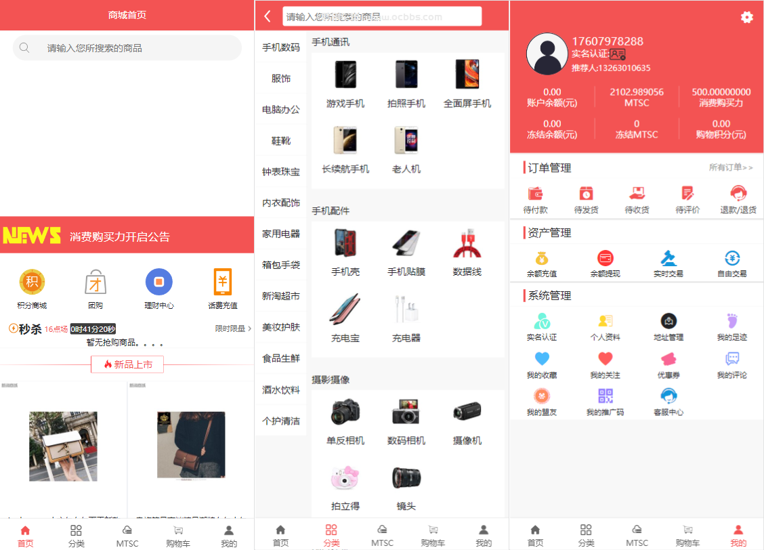The image size is (764, 550).
Task: Open 待收货 awaiting receipt orders
Action: [x=637, y=200]
